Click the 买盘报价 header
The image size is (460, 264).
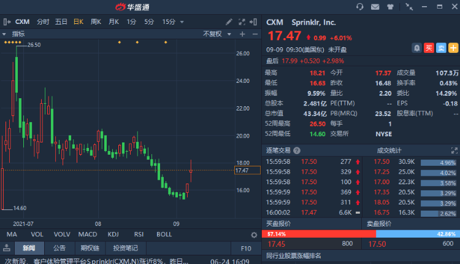click(278, 223)
